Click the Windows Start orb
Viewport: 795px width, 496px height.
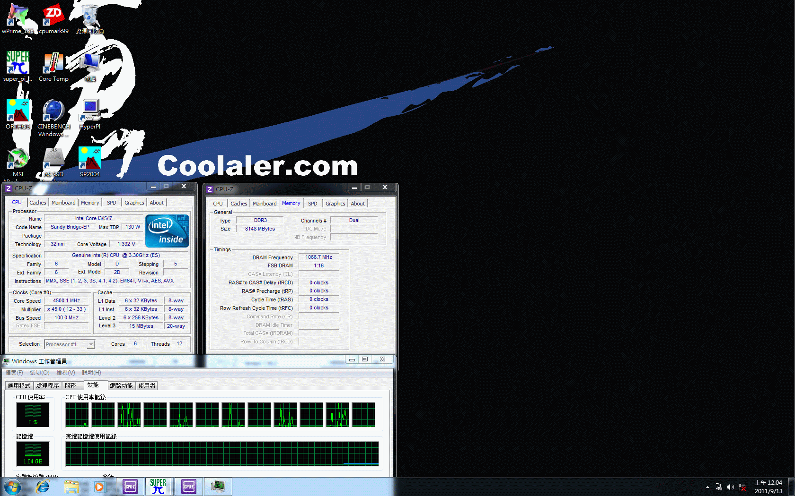click(12, 487)
